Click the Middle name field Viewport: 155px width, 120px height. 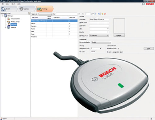pos(99,23)
